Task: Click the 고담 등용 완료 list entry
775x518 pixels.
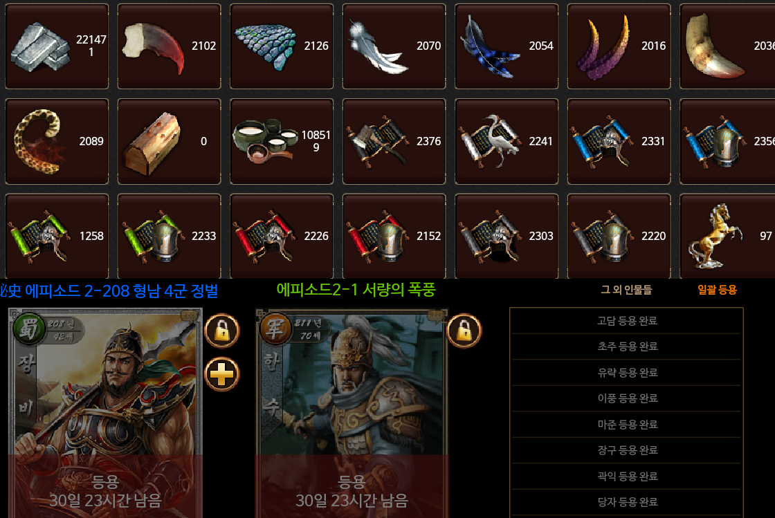Action: [627, 320]
